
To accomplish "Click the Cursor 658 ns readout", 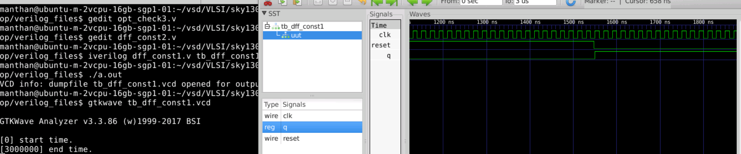I will pos(648,2).
